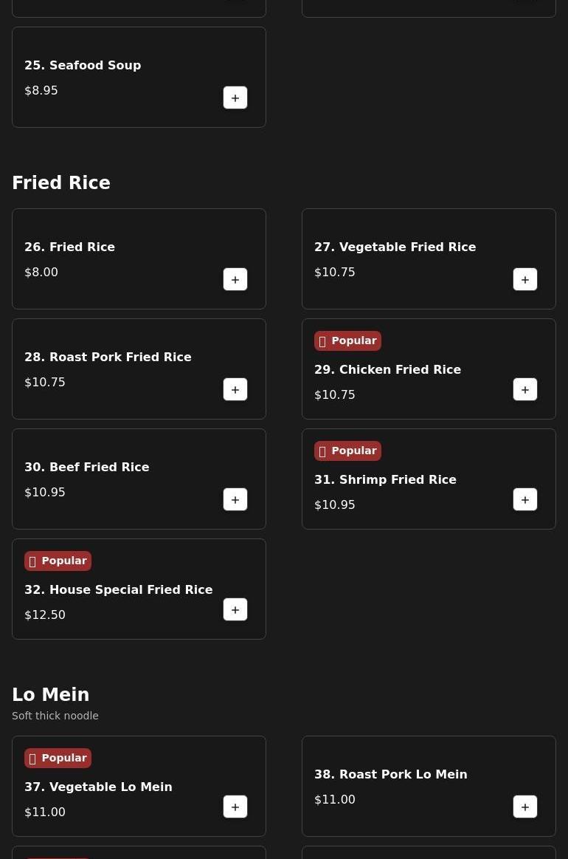This screenshot has height=859, width=568.
Task: Select the Fried Rice section heading
Action: pyautogui.click(x=61, y=182)
